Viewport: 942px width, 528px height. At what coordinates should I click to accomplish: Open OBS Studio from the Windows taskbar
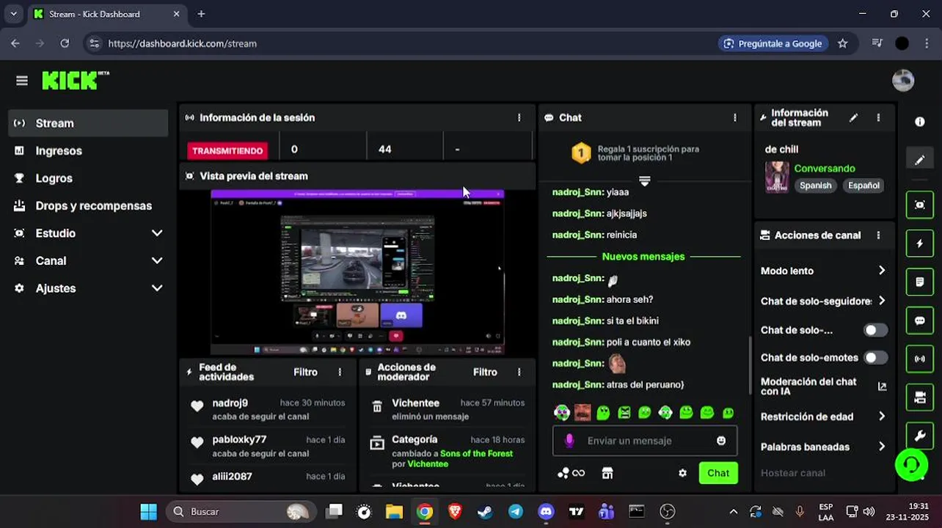click(667, 511)
